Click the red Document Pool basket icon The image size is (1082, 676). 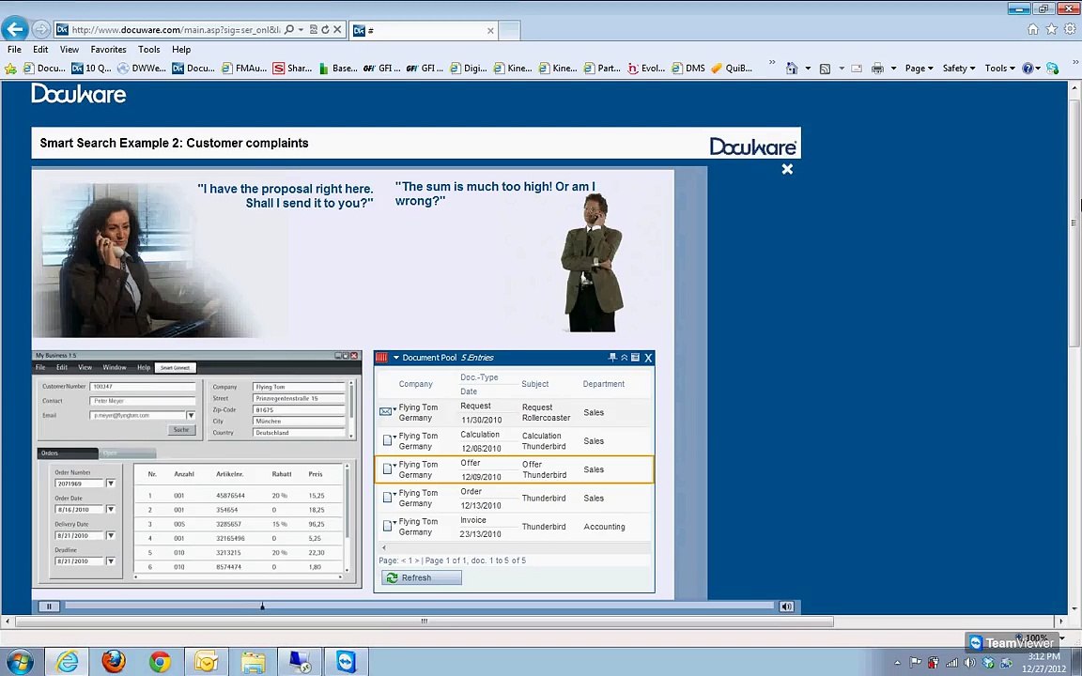[x=381, y=358]
